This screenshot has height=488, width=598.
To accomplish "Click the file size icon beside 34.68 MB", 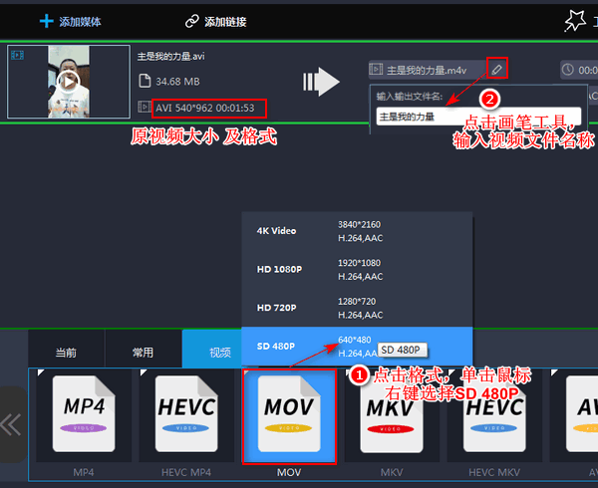I will click(x=145, y=81).
